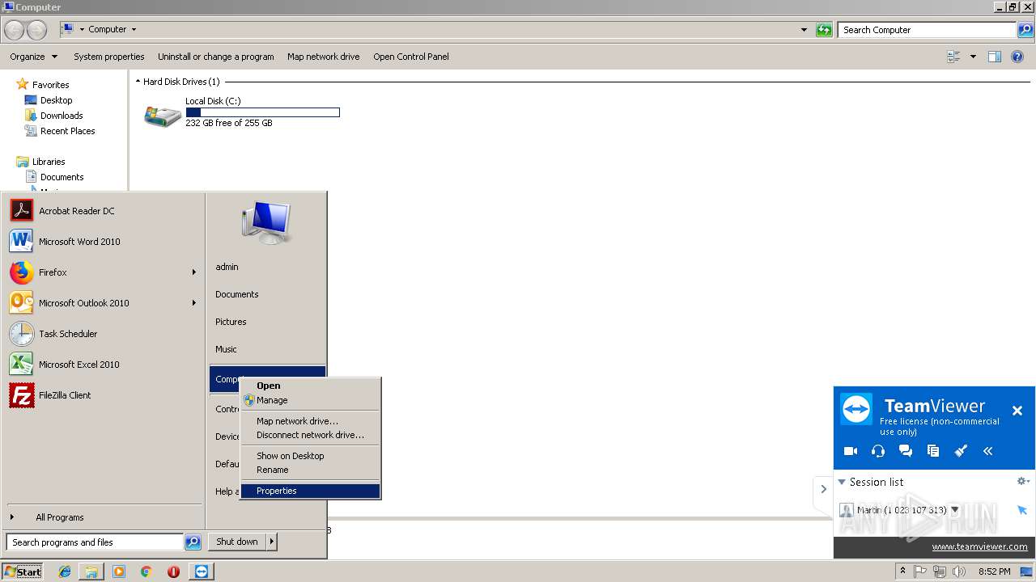Screen dimensions: 1036x582
Task: Collapse TeamViewer panel with double-chevron
Action: 988,451
